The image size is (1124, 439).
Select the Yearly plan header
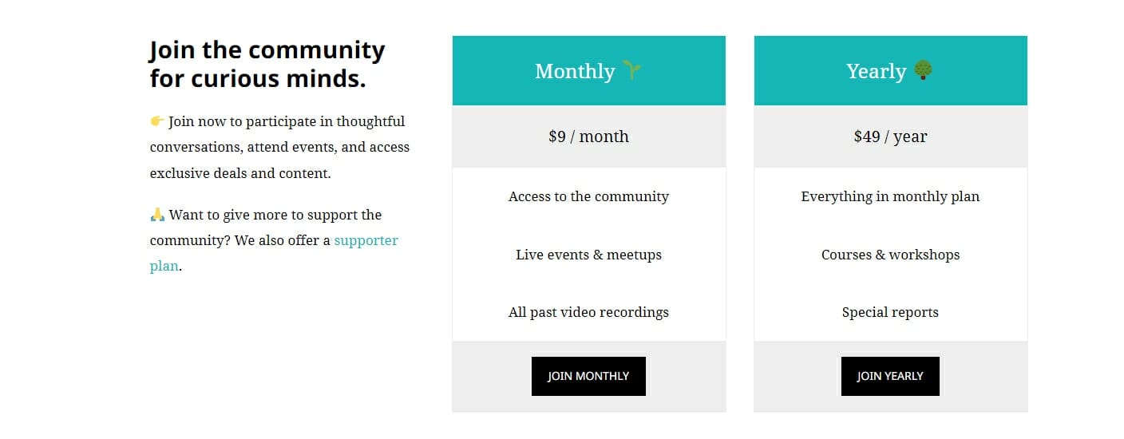coord(890,70)
